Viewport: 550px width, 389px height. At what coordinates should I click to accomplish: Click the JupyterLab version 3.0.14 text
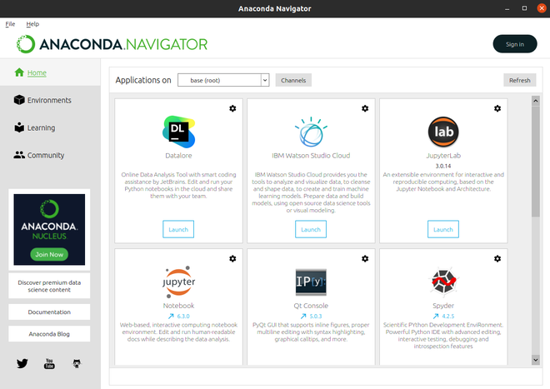[443, 166]
